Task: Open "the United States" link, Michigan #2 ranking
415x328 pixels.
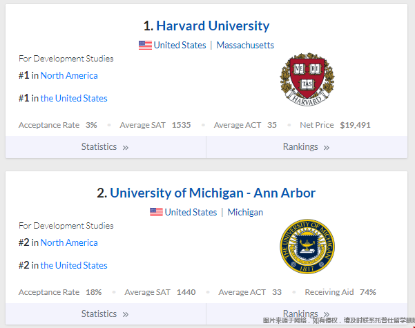Action: (74, 266)
